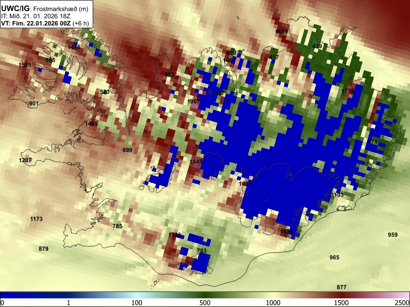
Task: Click the map value 1843
Action: 196,162
